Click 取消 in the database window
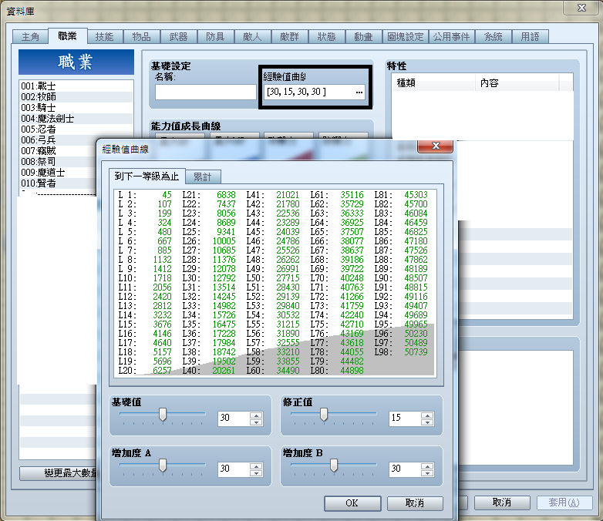The image size is (603, 521). click(502, 503)
